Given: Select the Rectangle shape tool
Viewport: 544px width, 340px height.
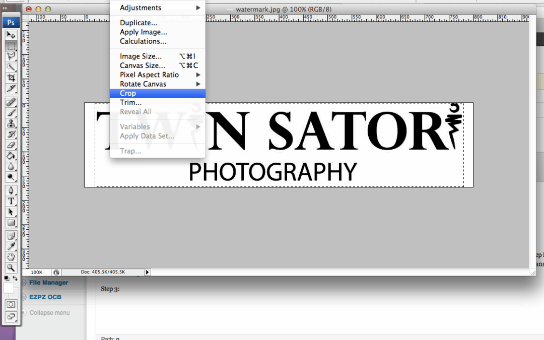Looking at the screenshot, I should pyautogui.click(x=11, y=223).
